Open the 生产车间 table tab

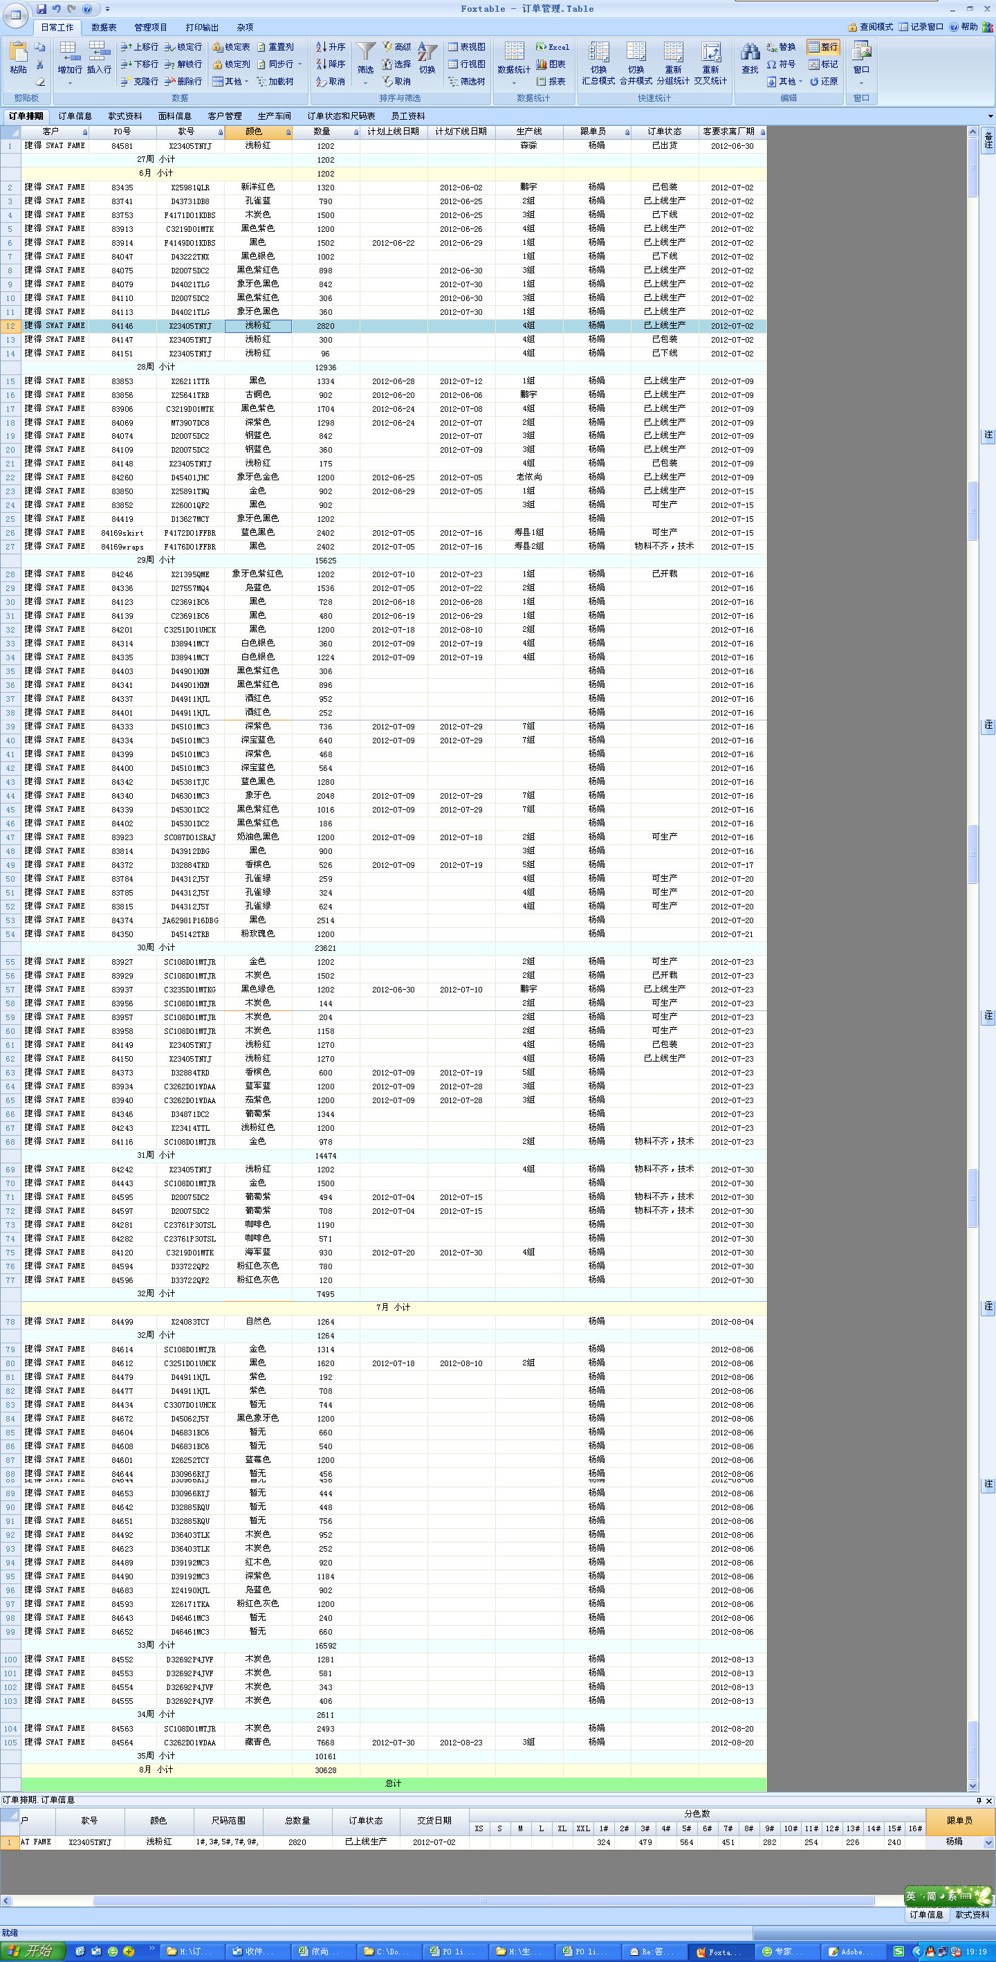point(274,116)
